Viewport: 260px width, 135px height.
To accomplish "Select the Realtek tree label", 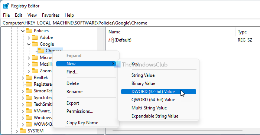I will 41,78.
